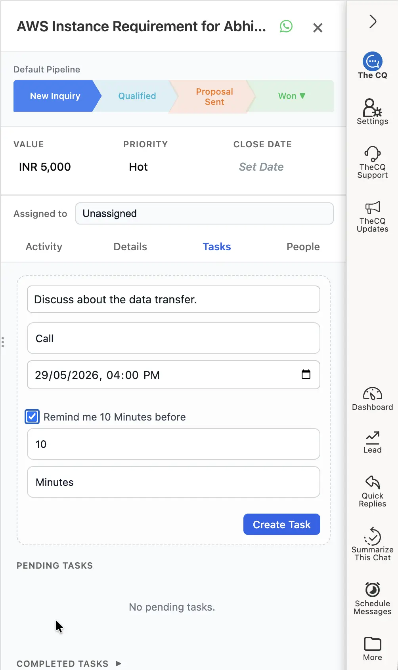This screenshot has height=670, width=398.
Task: Uncheck Remind me 10 Minutes before
Action: (32, 417)
